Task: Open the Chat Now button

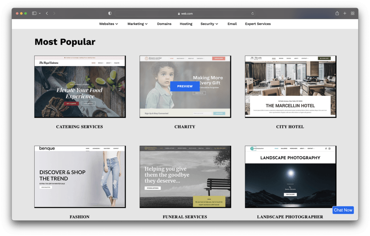Action: pos(343,210)
